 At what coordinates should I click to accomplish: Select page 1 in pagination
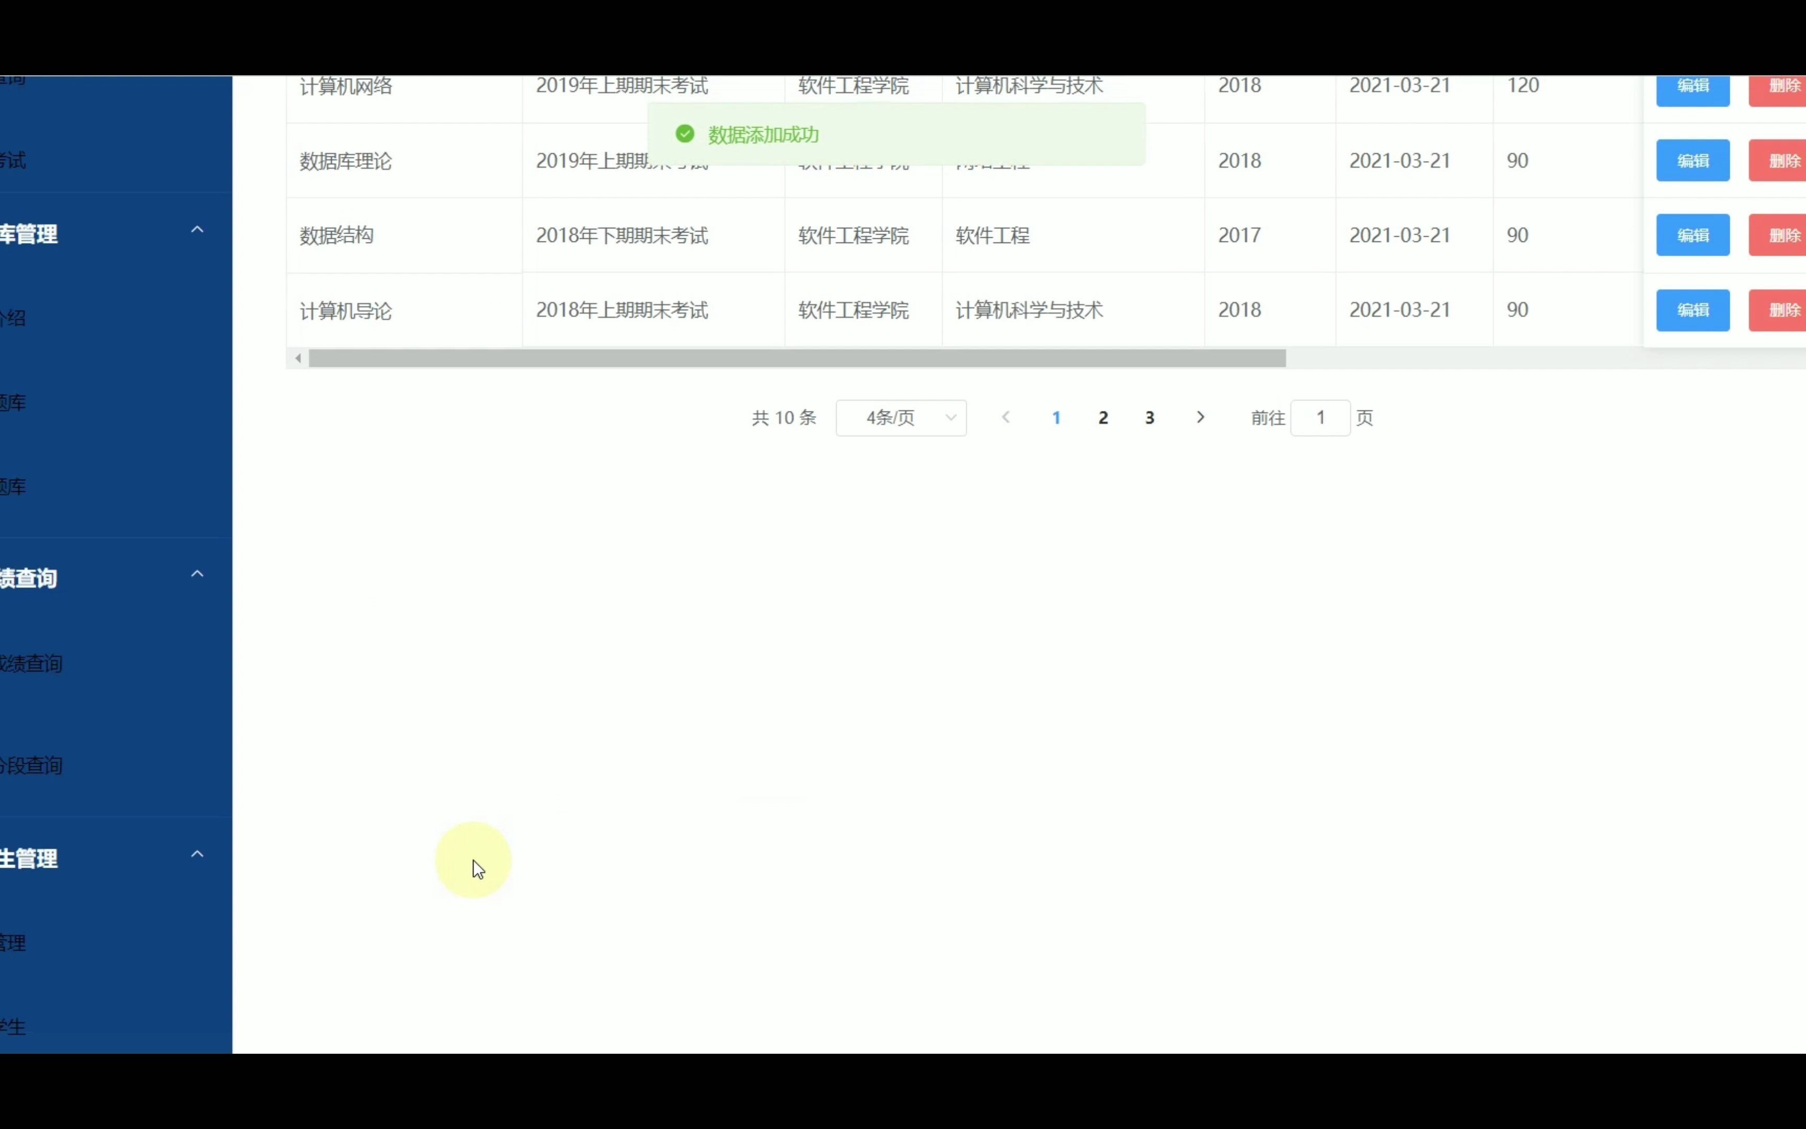tap(1056, 418)
